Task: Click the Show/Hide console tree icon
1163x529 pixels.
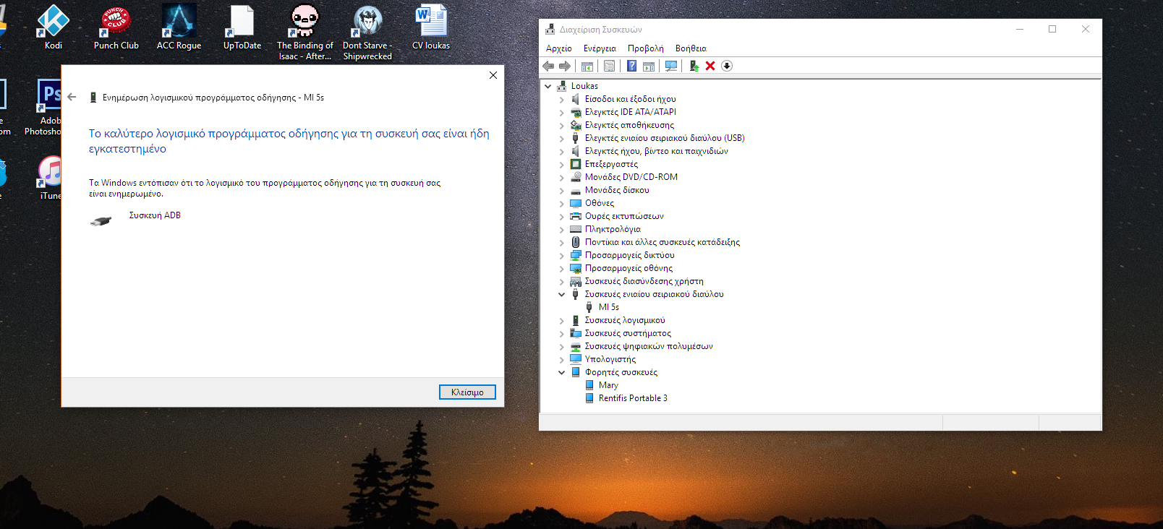Action: click(587, 66)
